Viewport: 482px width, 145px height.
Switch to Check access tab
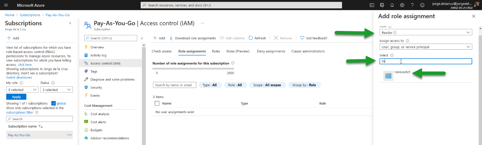(162, 51)
